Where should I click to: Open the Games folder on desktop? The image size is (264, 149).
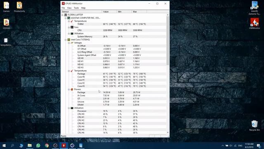tap(6, 7)
